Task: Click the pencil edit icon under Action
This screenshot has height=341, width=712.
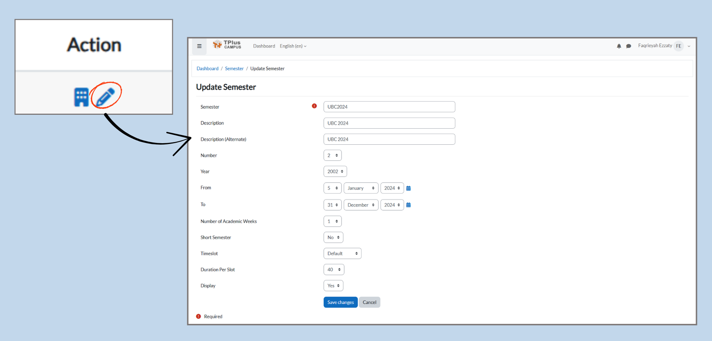Action: pyautogui.click(x=106, y=96)
